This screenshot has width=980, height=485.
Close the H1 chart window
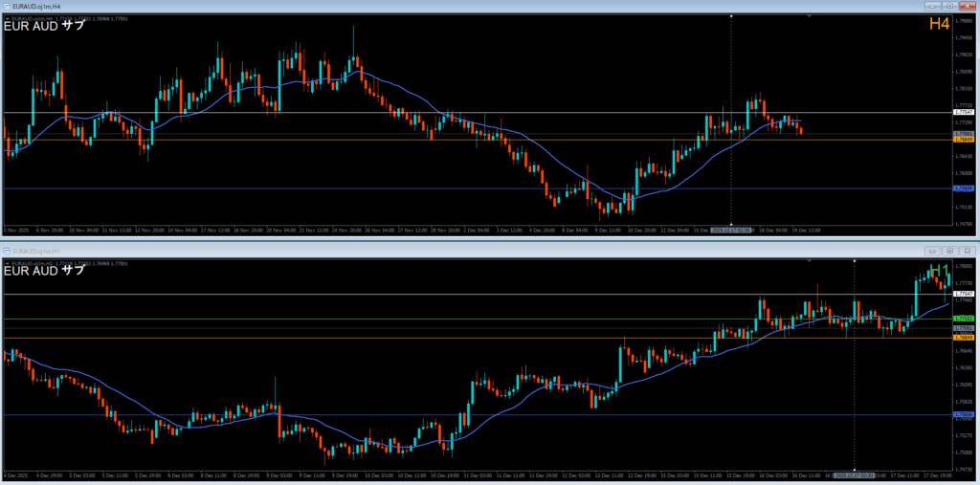pyautogui.click(x=967, y=251)
